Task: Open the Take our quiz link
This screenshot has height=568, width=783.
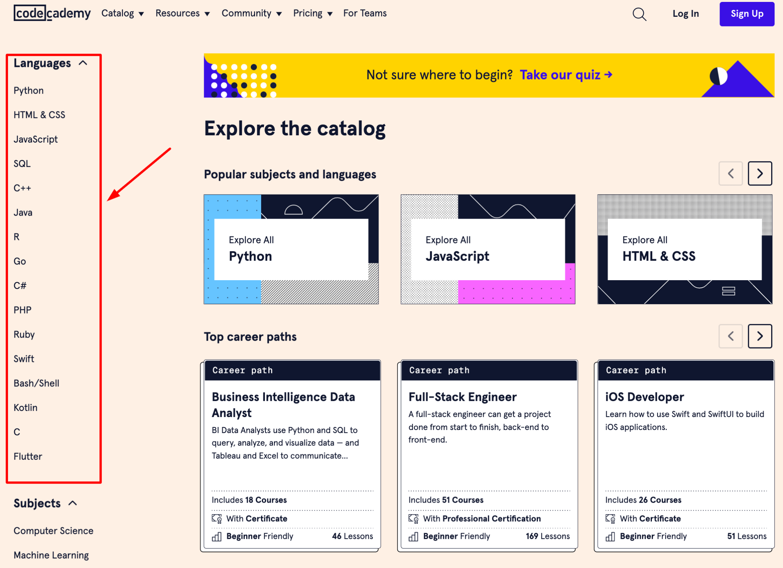Action: pos(565,75)
